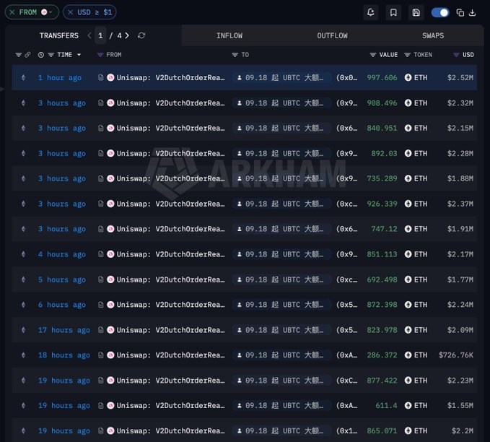Viewport: 490px width, 442px height.
Task: Click contract document icon in 840.951 row
Action: click(x=100, y=128)
